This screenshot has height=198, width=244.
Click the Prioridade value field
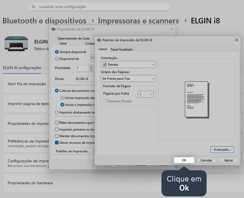tap(82, 68)
